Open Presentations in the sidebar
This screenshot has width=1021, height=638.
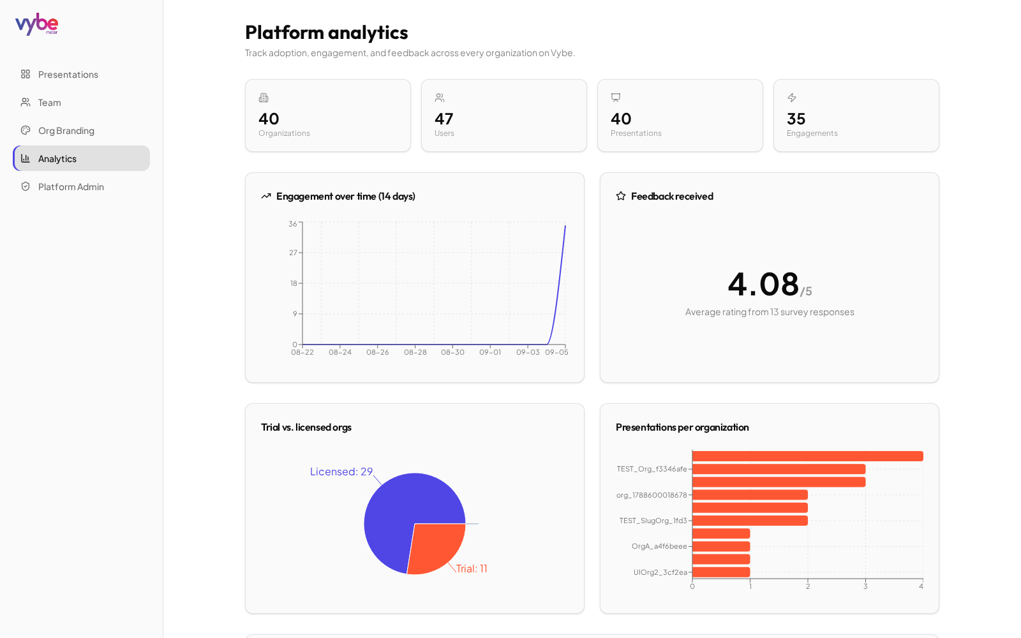(82, 74)
